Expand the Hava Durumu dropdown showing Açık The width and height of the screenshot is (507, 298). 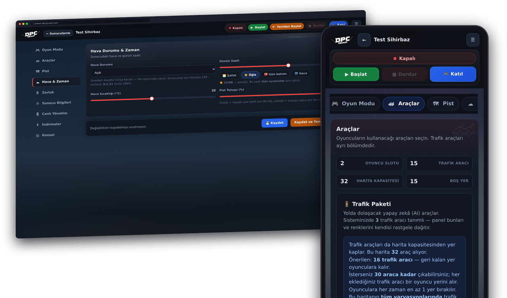point(153,71)
